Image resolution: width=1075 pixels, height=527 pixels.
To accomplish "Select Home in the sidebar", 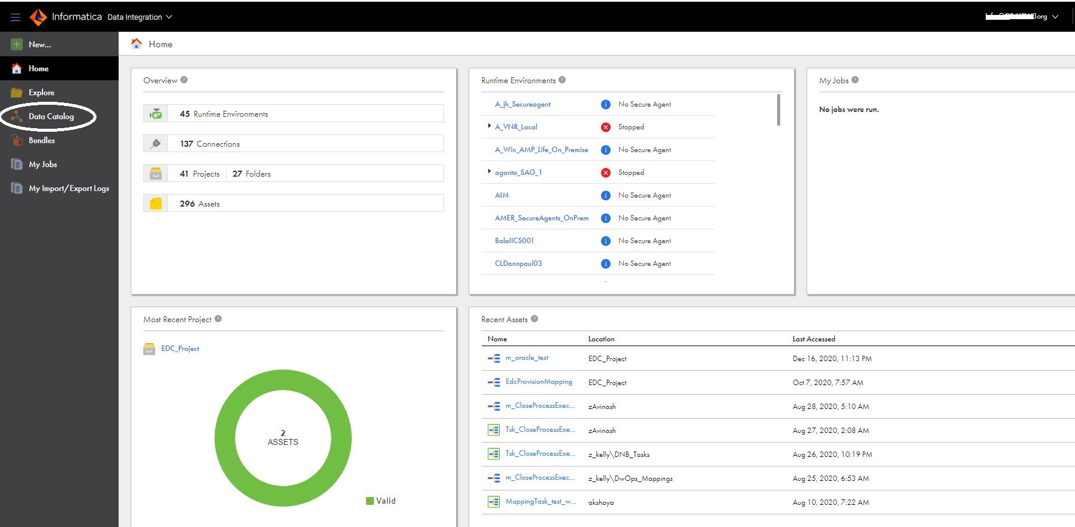I will (59, 68).
